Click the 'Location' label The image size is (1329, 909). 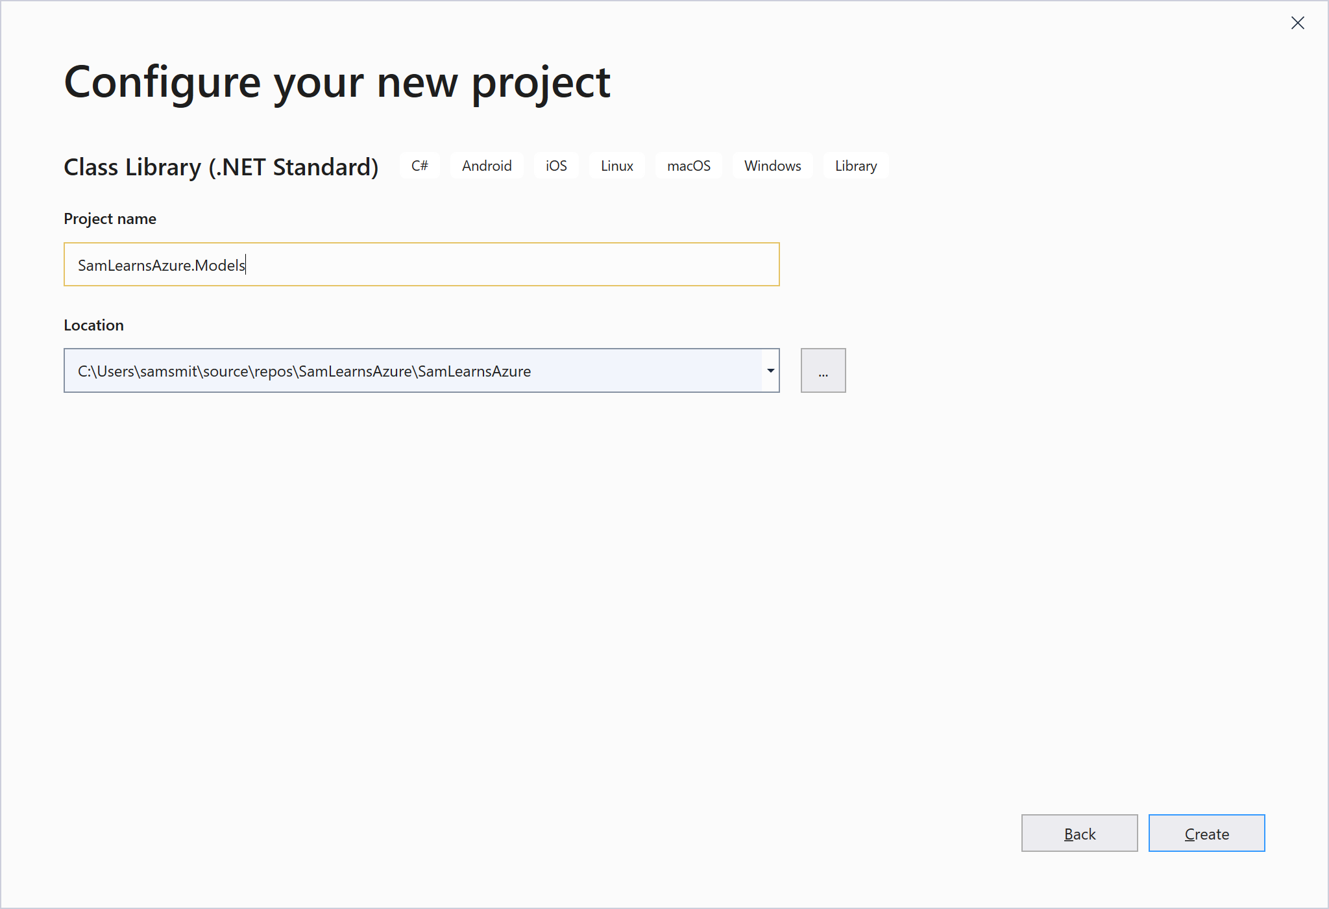click(93, 325)
